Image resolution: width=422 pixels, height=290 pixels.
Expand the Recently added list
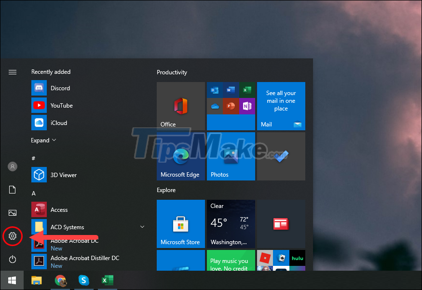tap(43, 140)
